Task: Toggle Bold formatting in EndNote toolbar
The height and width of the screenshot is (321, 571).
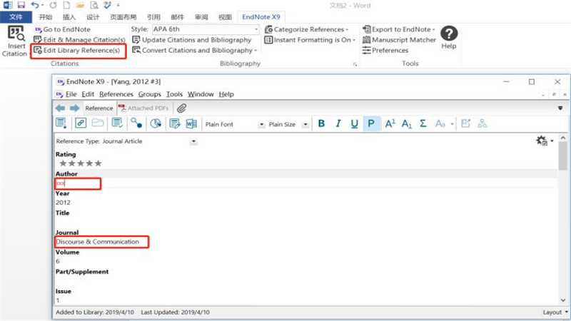Action: tap(321, 124)
